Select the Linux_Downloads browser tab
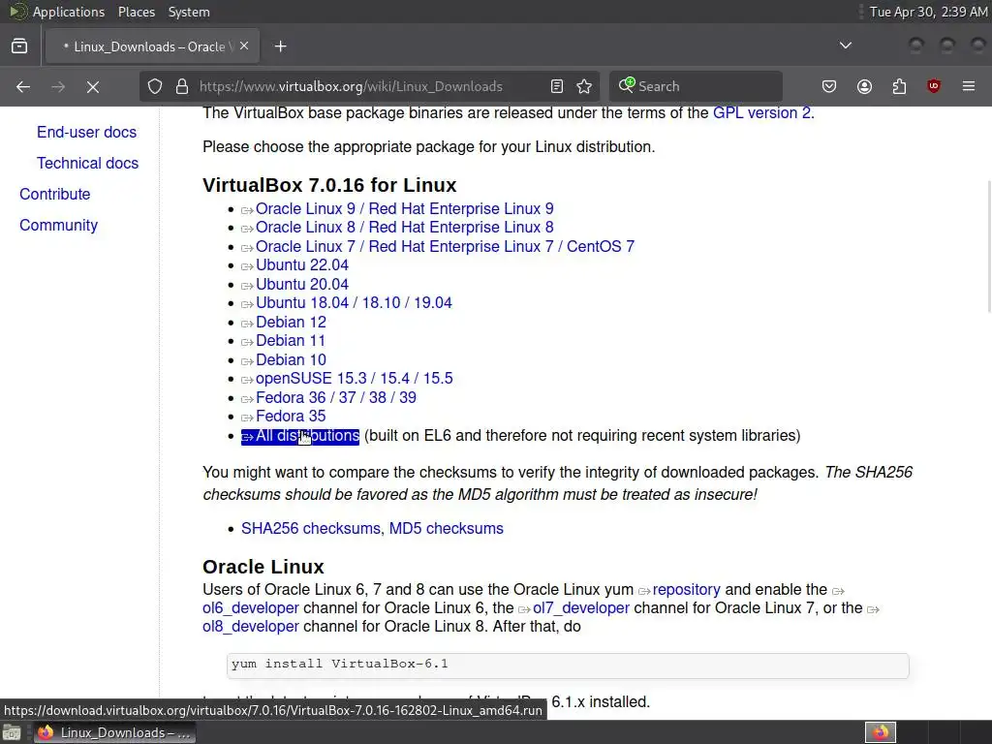This screenshot has height=744, width=992. point(152,46)
